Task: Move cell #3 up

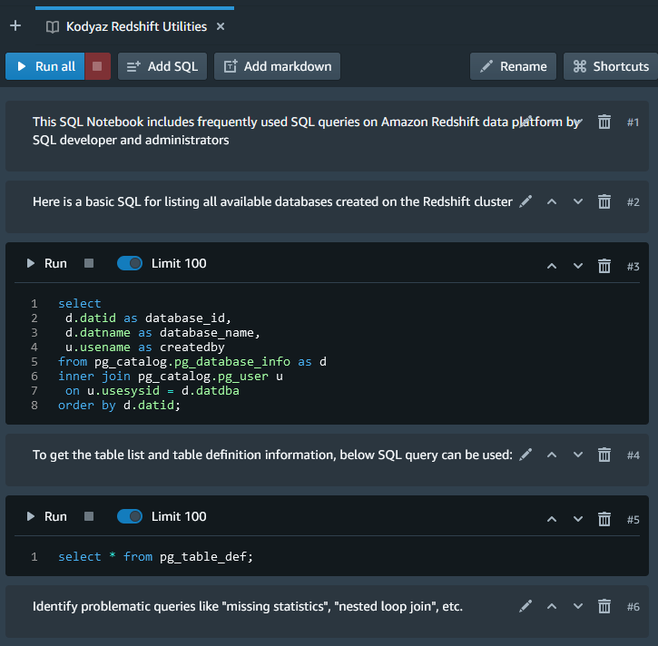Action: tap(552, 266)
